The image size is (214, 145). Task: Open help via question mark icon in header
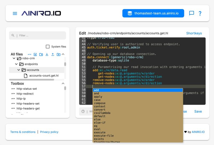pos(200,13)
